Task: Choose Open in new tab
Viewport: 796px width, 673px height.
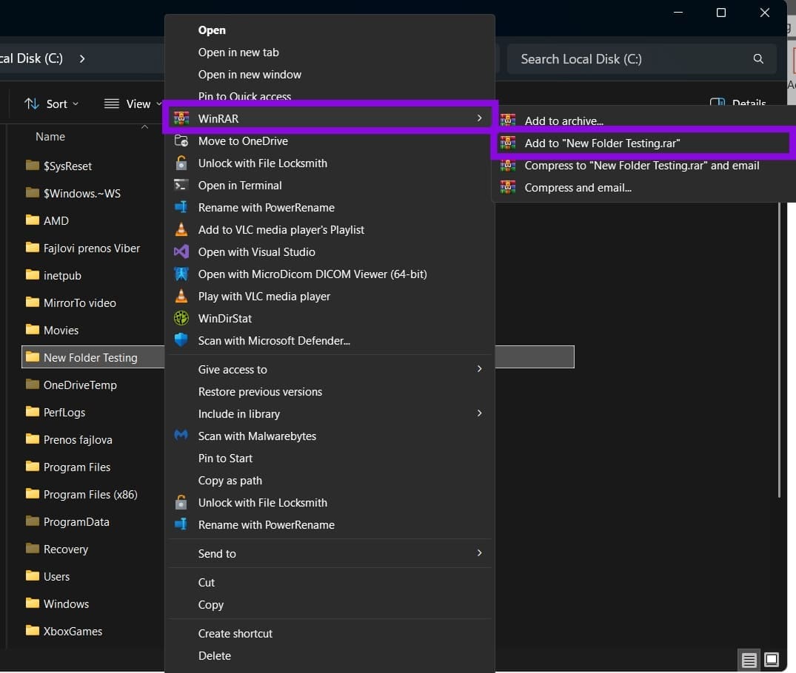Action: tap(330, 53)
